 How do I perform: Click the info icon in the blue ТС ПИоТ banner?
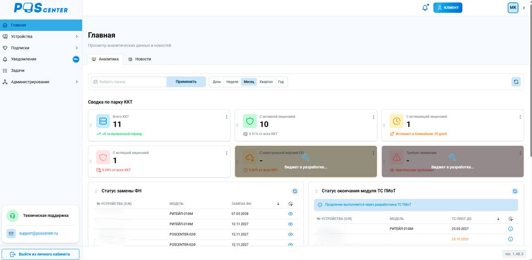click(x=320, y=205)
